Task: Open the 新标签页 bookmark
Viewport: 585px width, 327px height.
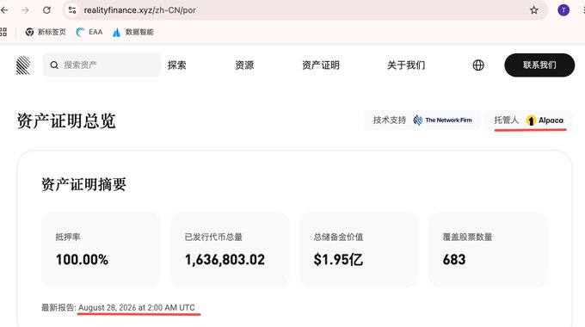Action: tap(46, 32)
